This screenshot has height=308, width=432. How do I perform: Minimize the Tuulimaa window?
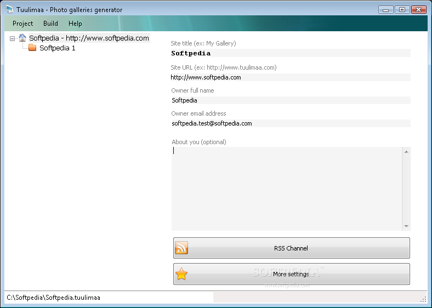(386, 10)
